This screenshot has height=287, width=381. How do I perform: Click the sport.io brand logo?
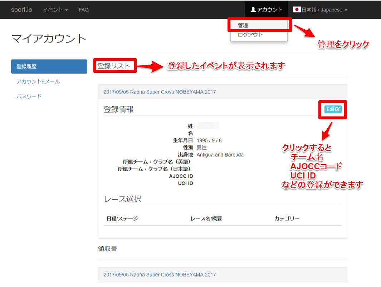pos(21,10)
